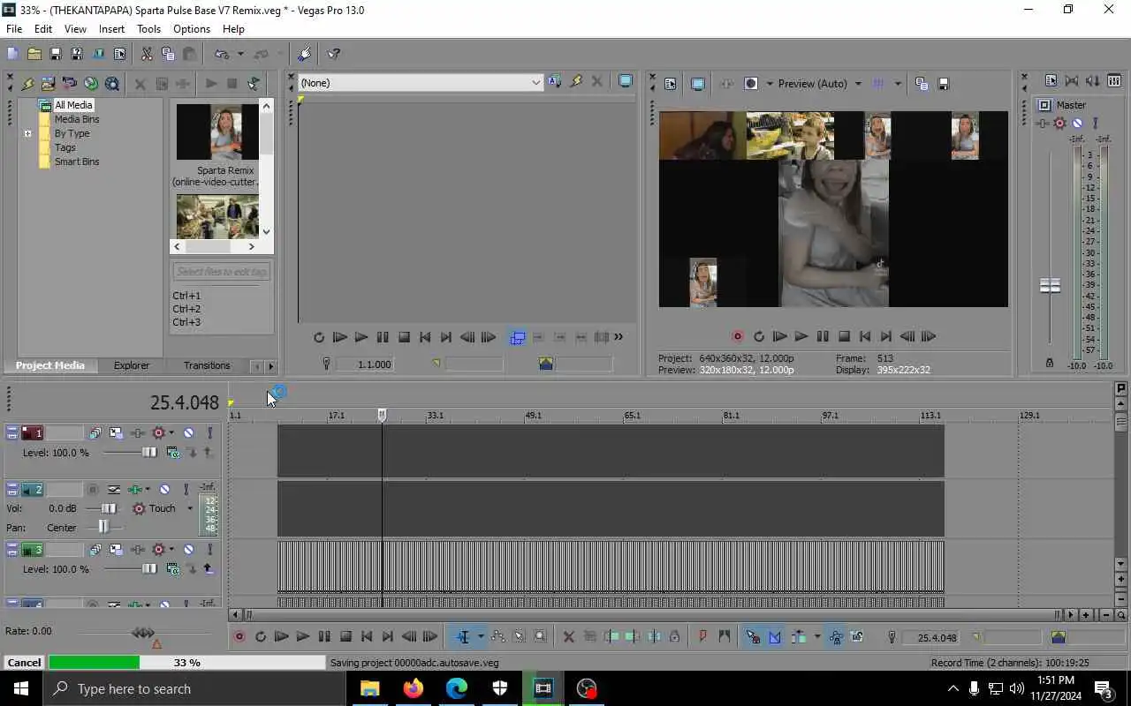This screenshot has width=1131, height=706.
Task: Click the track 2 Pan slider handle
Action: tap(103, 527)
